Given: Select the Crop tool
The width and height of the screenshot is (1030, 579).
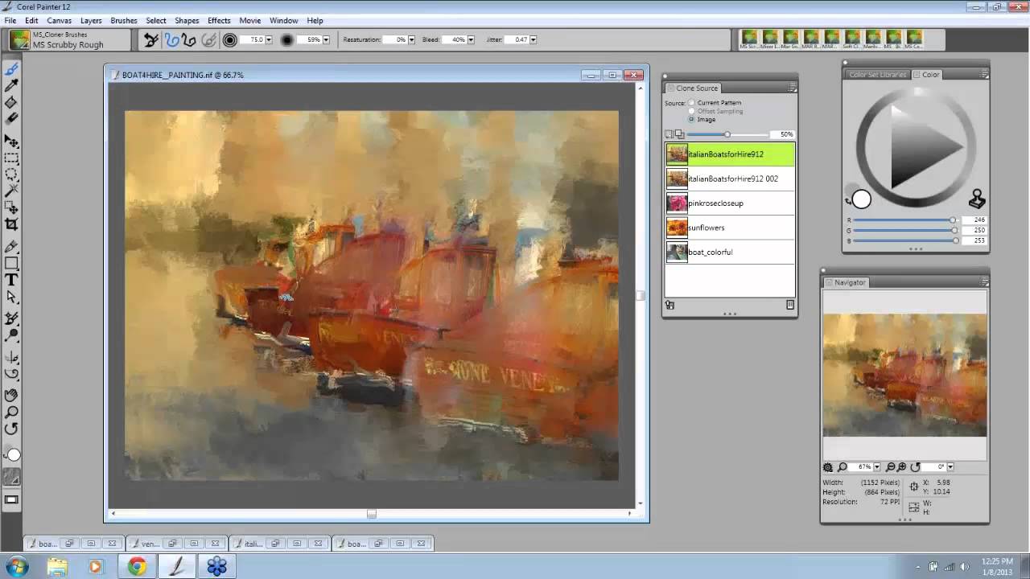Looking at the screenshot, I should tap(11, 224).
